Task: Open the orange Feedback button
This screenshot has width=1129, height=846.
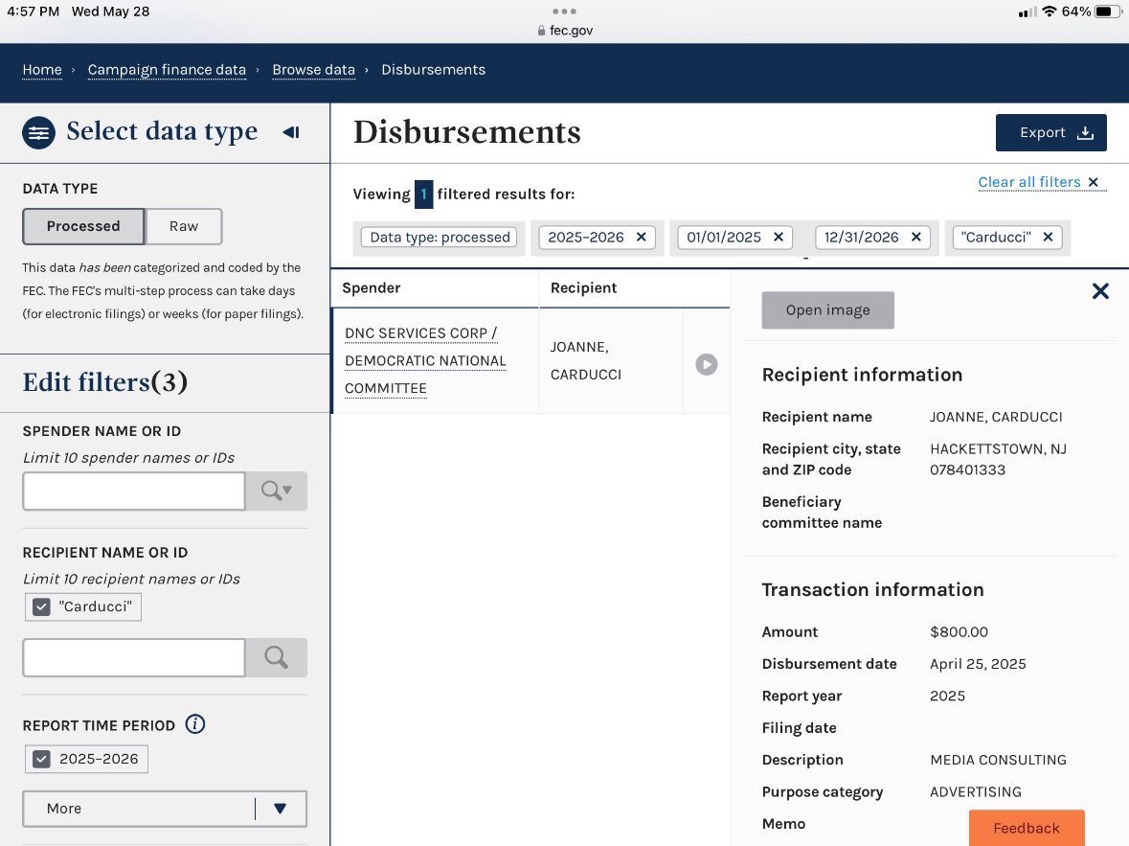Action: click(x=1027, y=827)
